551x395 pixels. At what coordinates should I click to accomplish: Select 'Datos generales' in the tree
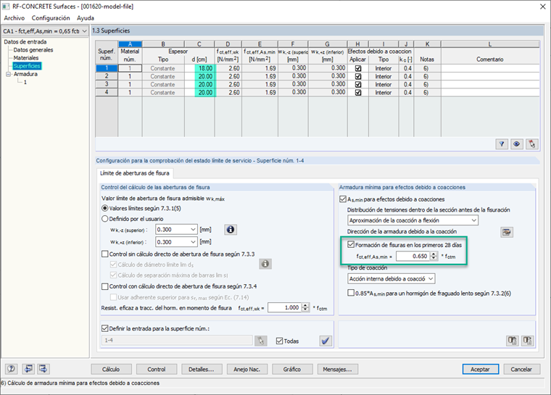(x=33, y=50)
